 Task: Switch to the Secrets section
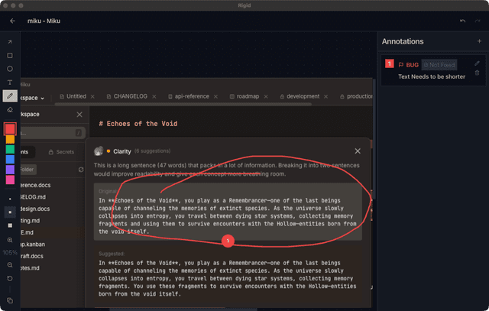click(61, 152)
